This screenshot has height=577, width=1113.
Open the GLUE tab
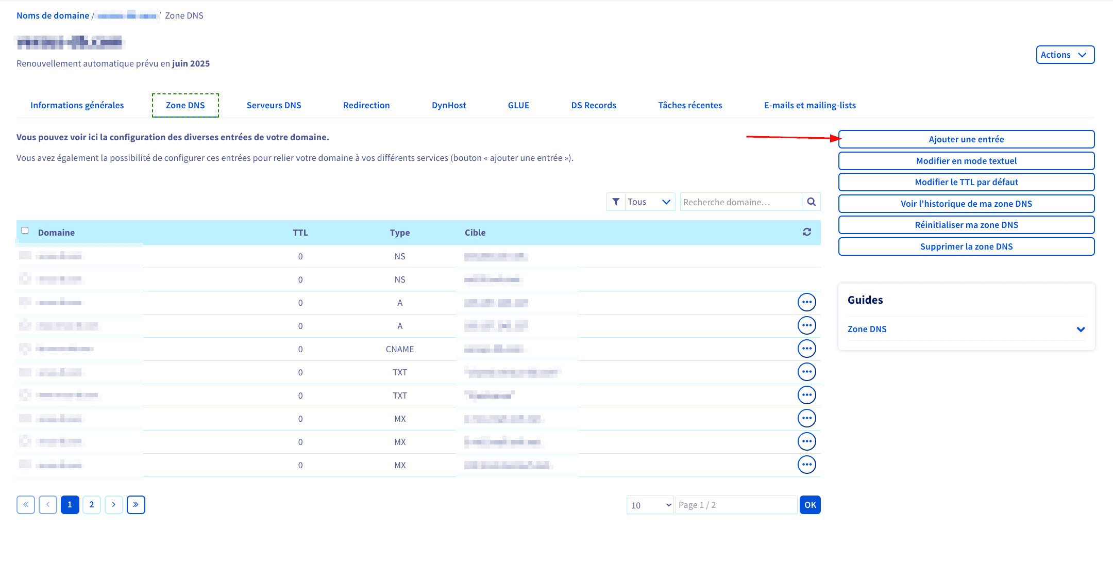(518, 105)
